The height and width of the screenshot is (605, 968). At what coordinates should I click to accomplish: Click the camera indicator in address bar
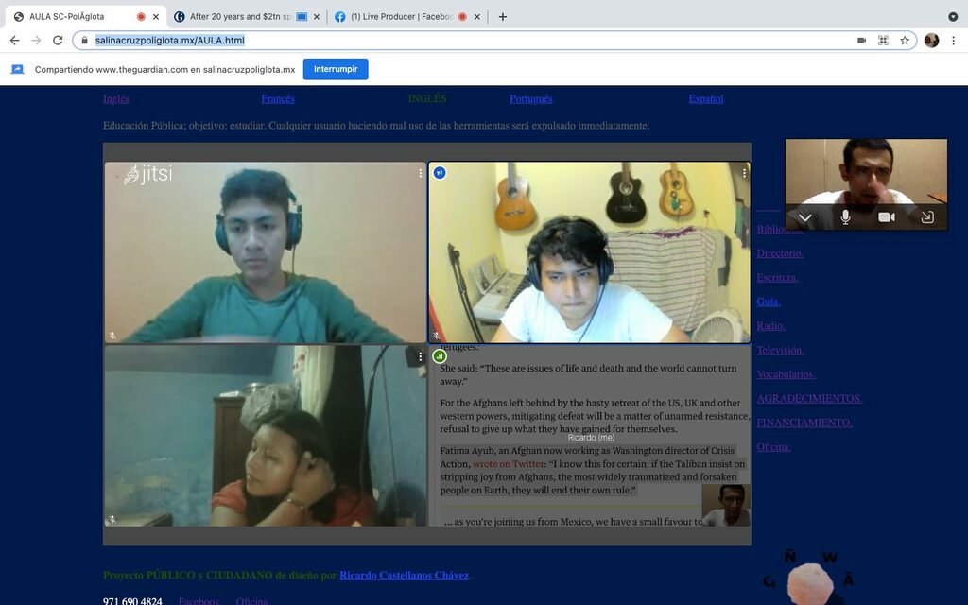[861, 41]
